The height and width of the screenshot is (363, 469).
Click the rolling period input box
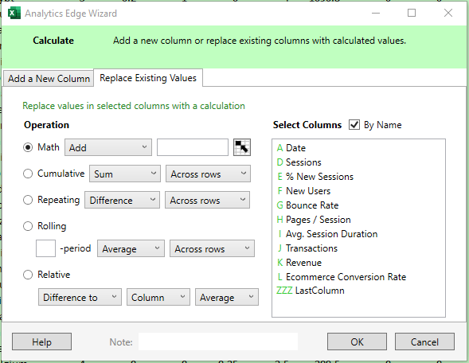tap(45, 248)
